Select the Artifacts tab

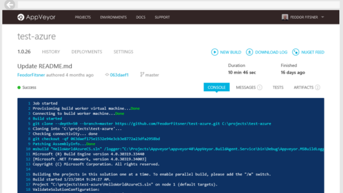tap(303, 87)
